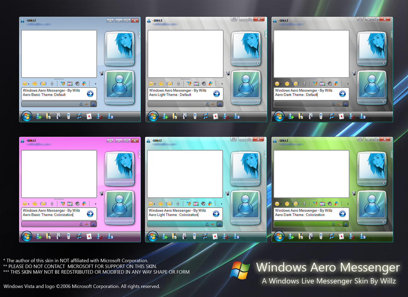
Task: Click speaker sound icon in Aero Light Default
Action: pyautogui.click(x=204, y=84)
